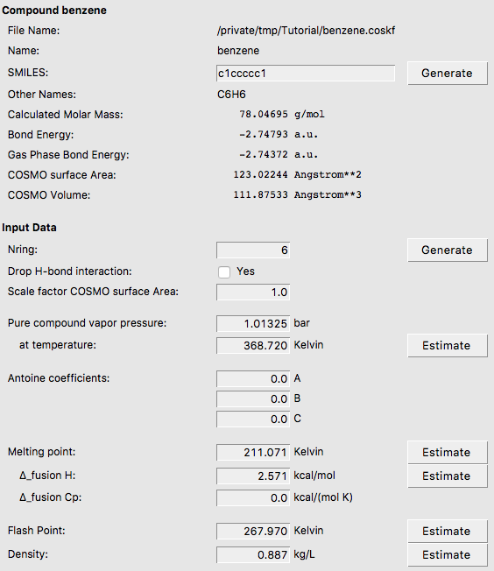Click COSMO Volume value 111.87533
The width and height of the screenshot is (494, 571).
pyautogui.click(x=260, y=194)
